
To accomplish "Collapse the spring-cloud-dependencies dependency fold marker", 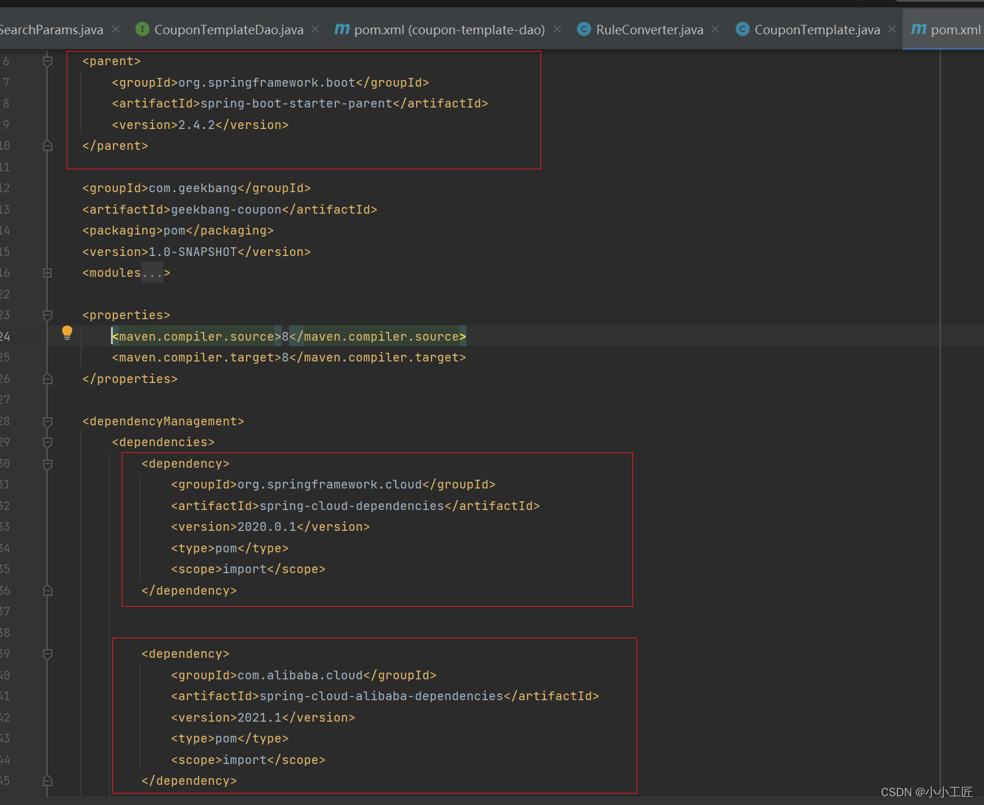I will (48, 464).
